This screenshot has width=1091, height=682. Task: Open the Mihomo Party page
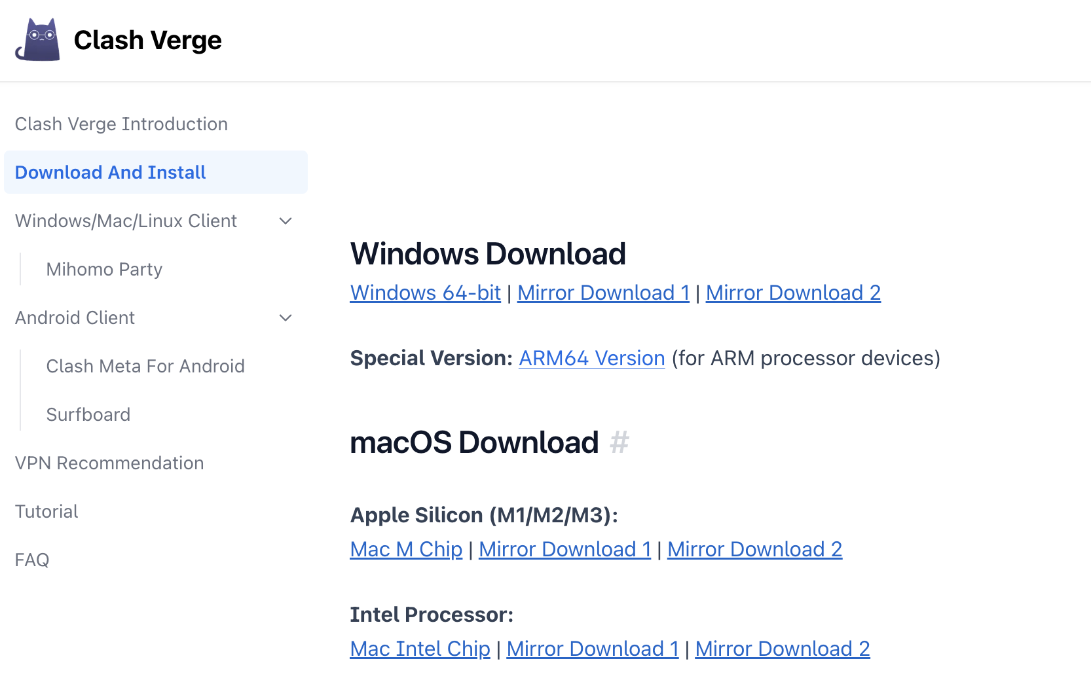coord(104,270)
